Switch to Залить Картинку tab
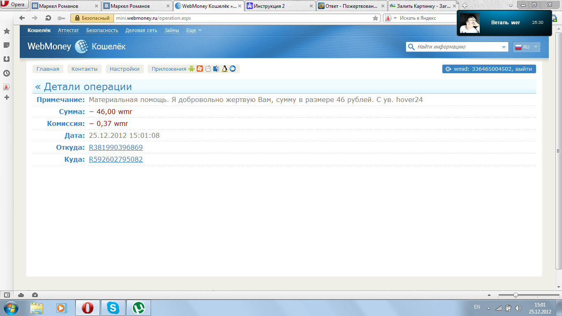 pyautogui.click(x=423, y=6)
